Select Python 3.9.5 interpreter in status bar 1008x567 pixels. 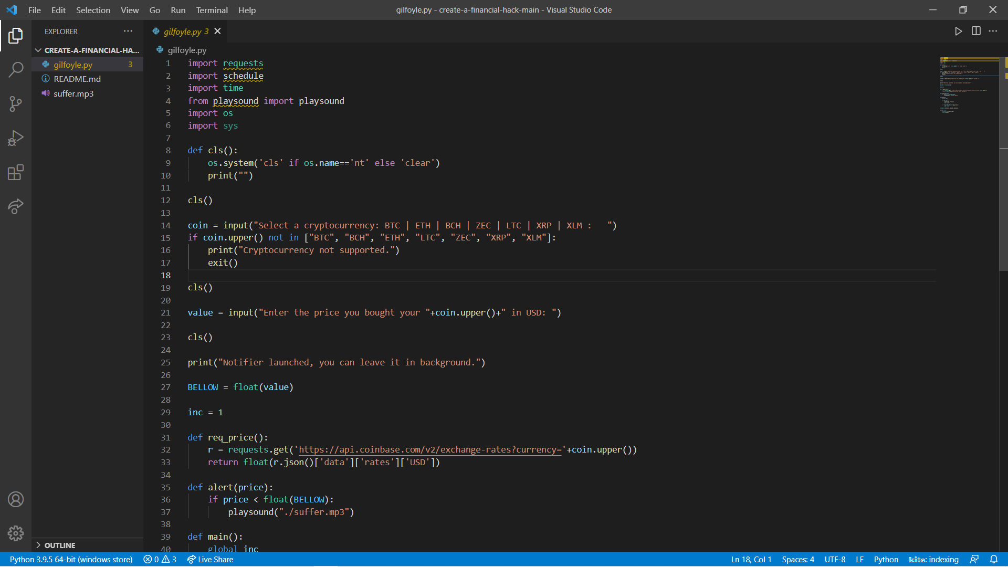(x=71, y=560)
